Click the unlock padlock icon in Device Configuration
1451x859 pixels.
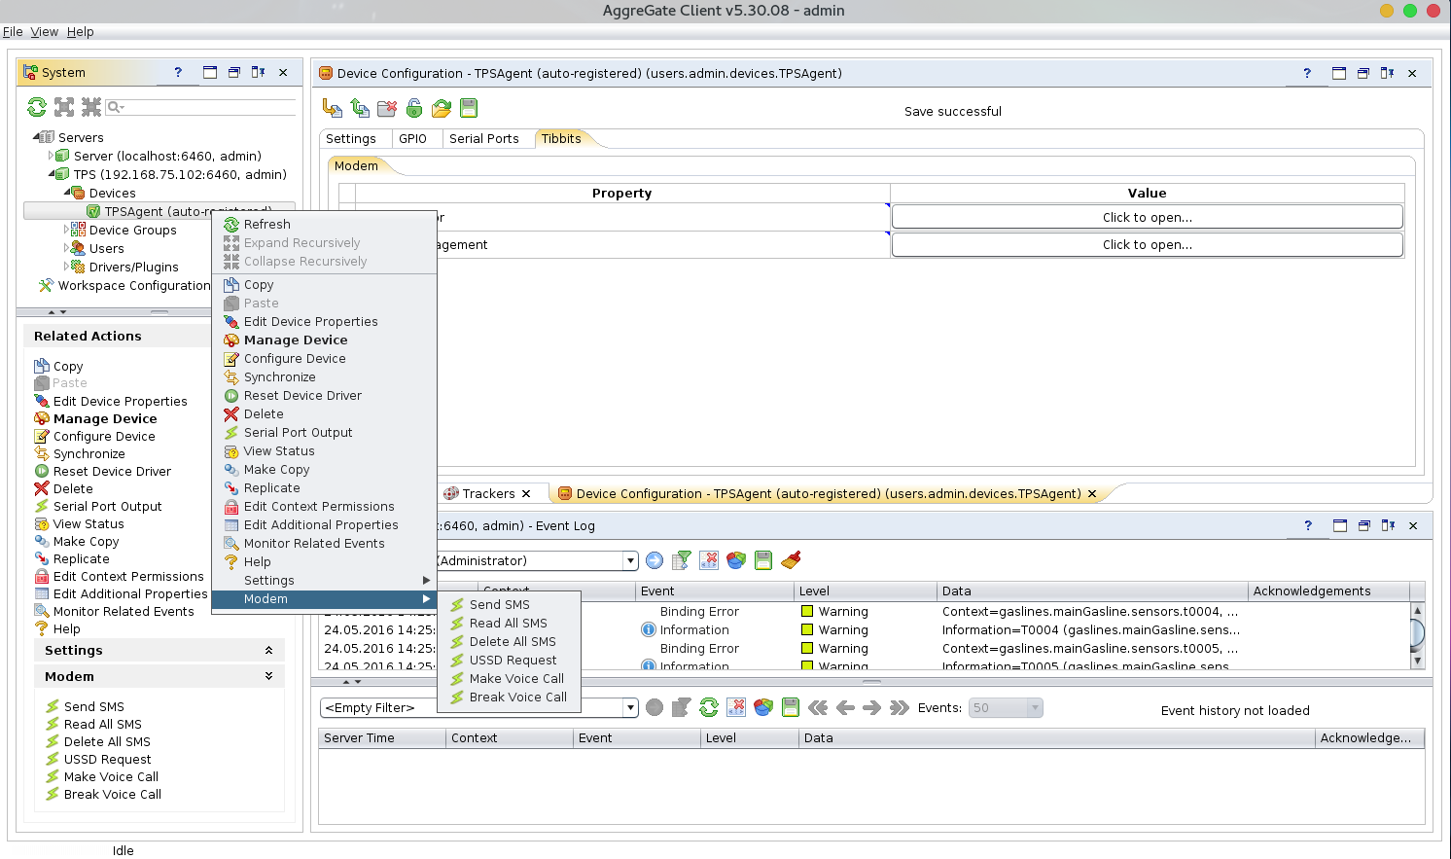click(x=414, y=108)
